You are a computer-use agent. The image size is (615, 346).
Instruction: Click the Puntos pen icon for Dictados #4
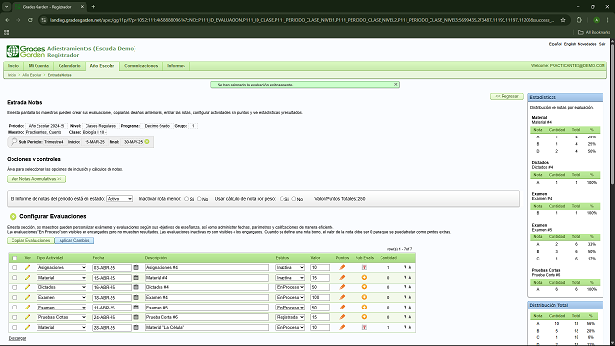(342, 287)
